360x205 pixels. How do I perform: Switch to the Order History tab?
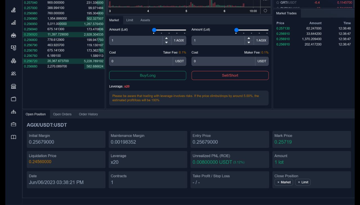88,114
